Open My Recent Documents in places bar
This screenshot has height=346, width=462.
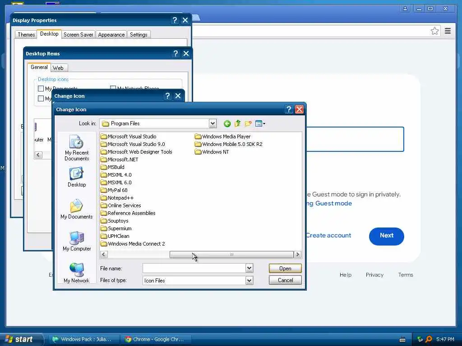coord(77,148)
